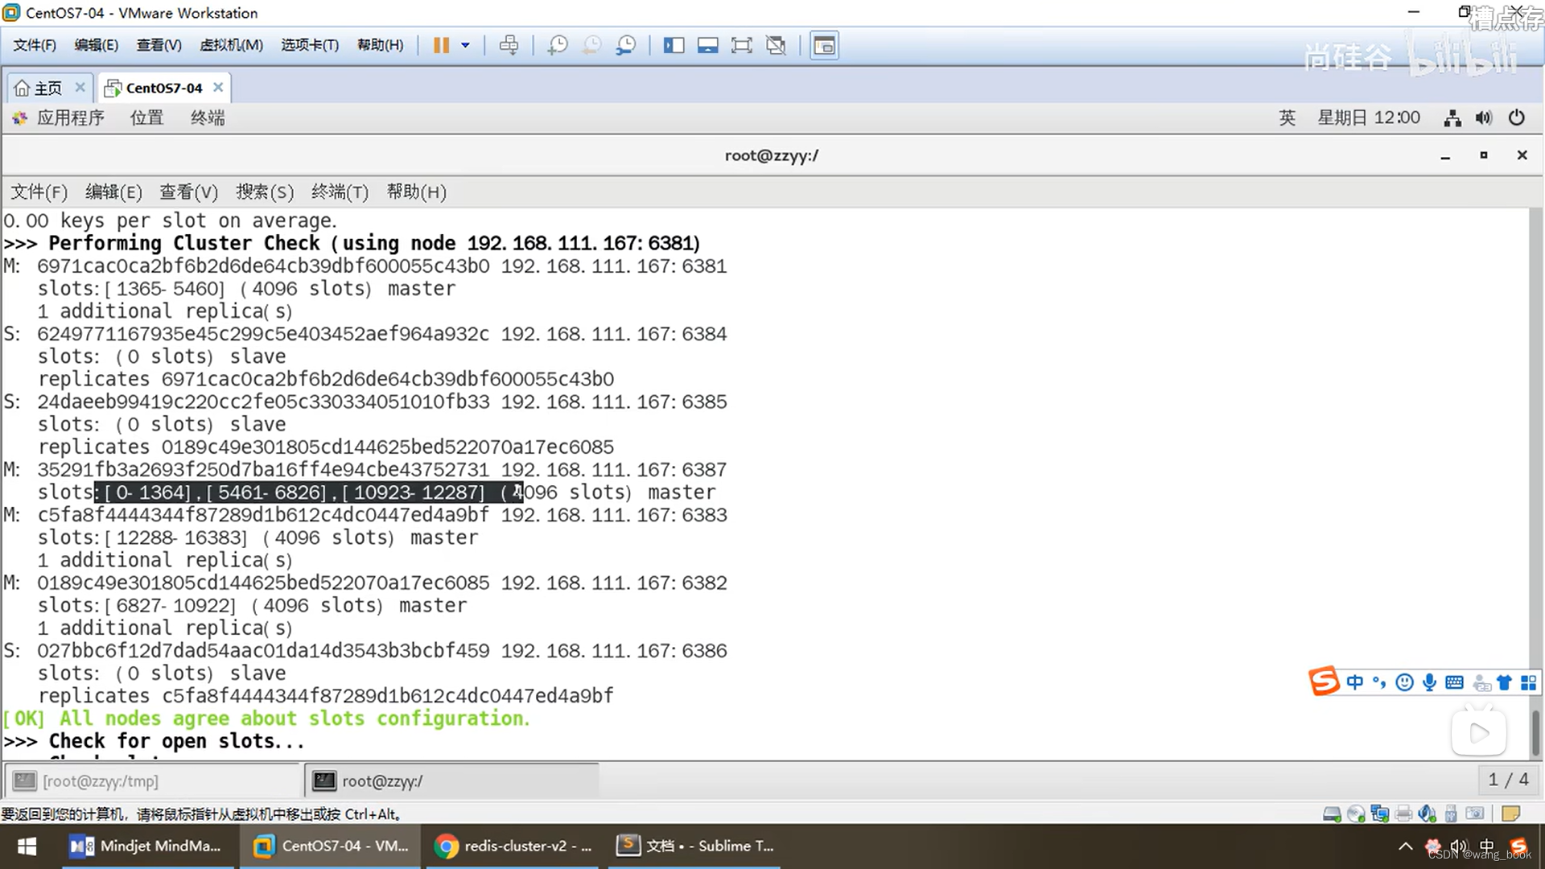Viewport: 1545px width, 869px height.
Task: Click the GNOME volume speaker icon
Action: 1483,118
